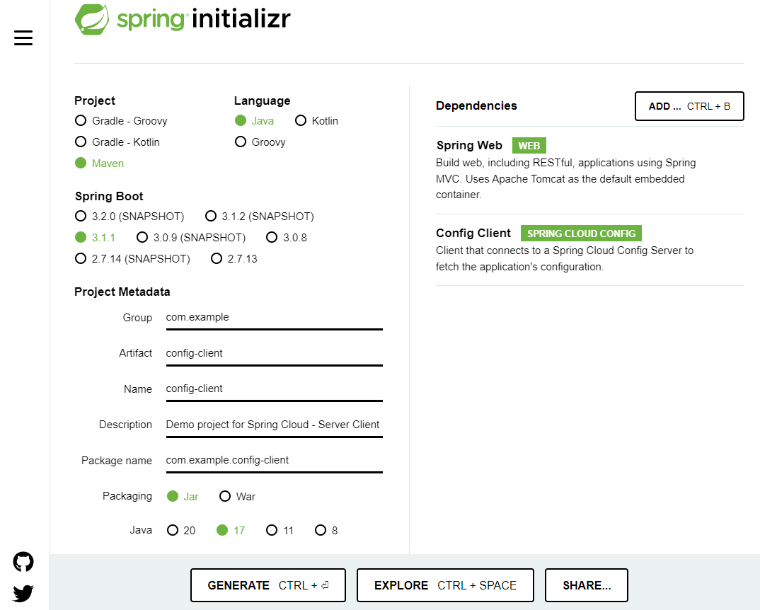This screenshot has width=760, height=610.
Task: Click the Dependencies heading
Action: [476, 105]
